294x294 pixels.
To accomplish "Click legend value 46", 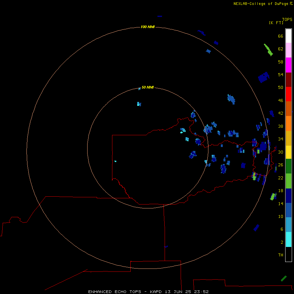I will [281, 100].
